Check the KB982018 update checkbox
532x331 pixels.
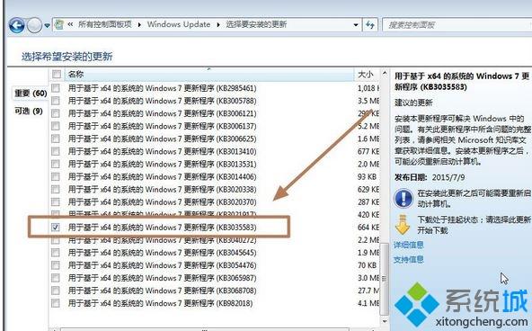point(56,303)
